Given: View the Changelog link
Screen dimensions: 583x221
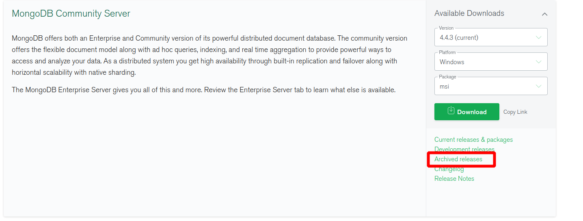Looking at the screenshot, I should click(x=449, y=169).
